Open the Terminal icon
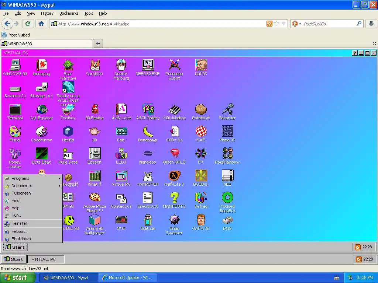Viewport: 378px width, 283px height. coord(15,112)
